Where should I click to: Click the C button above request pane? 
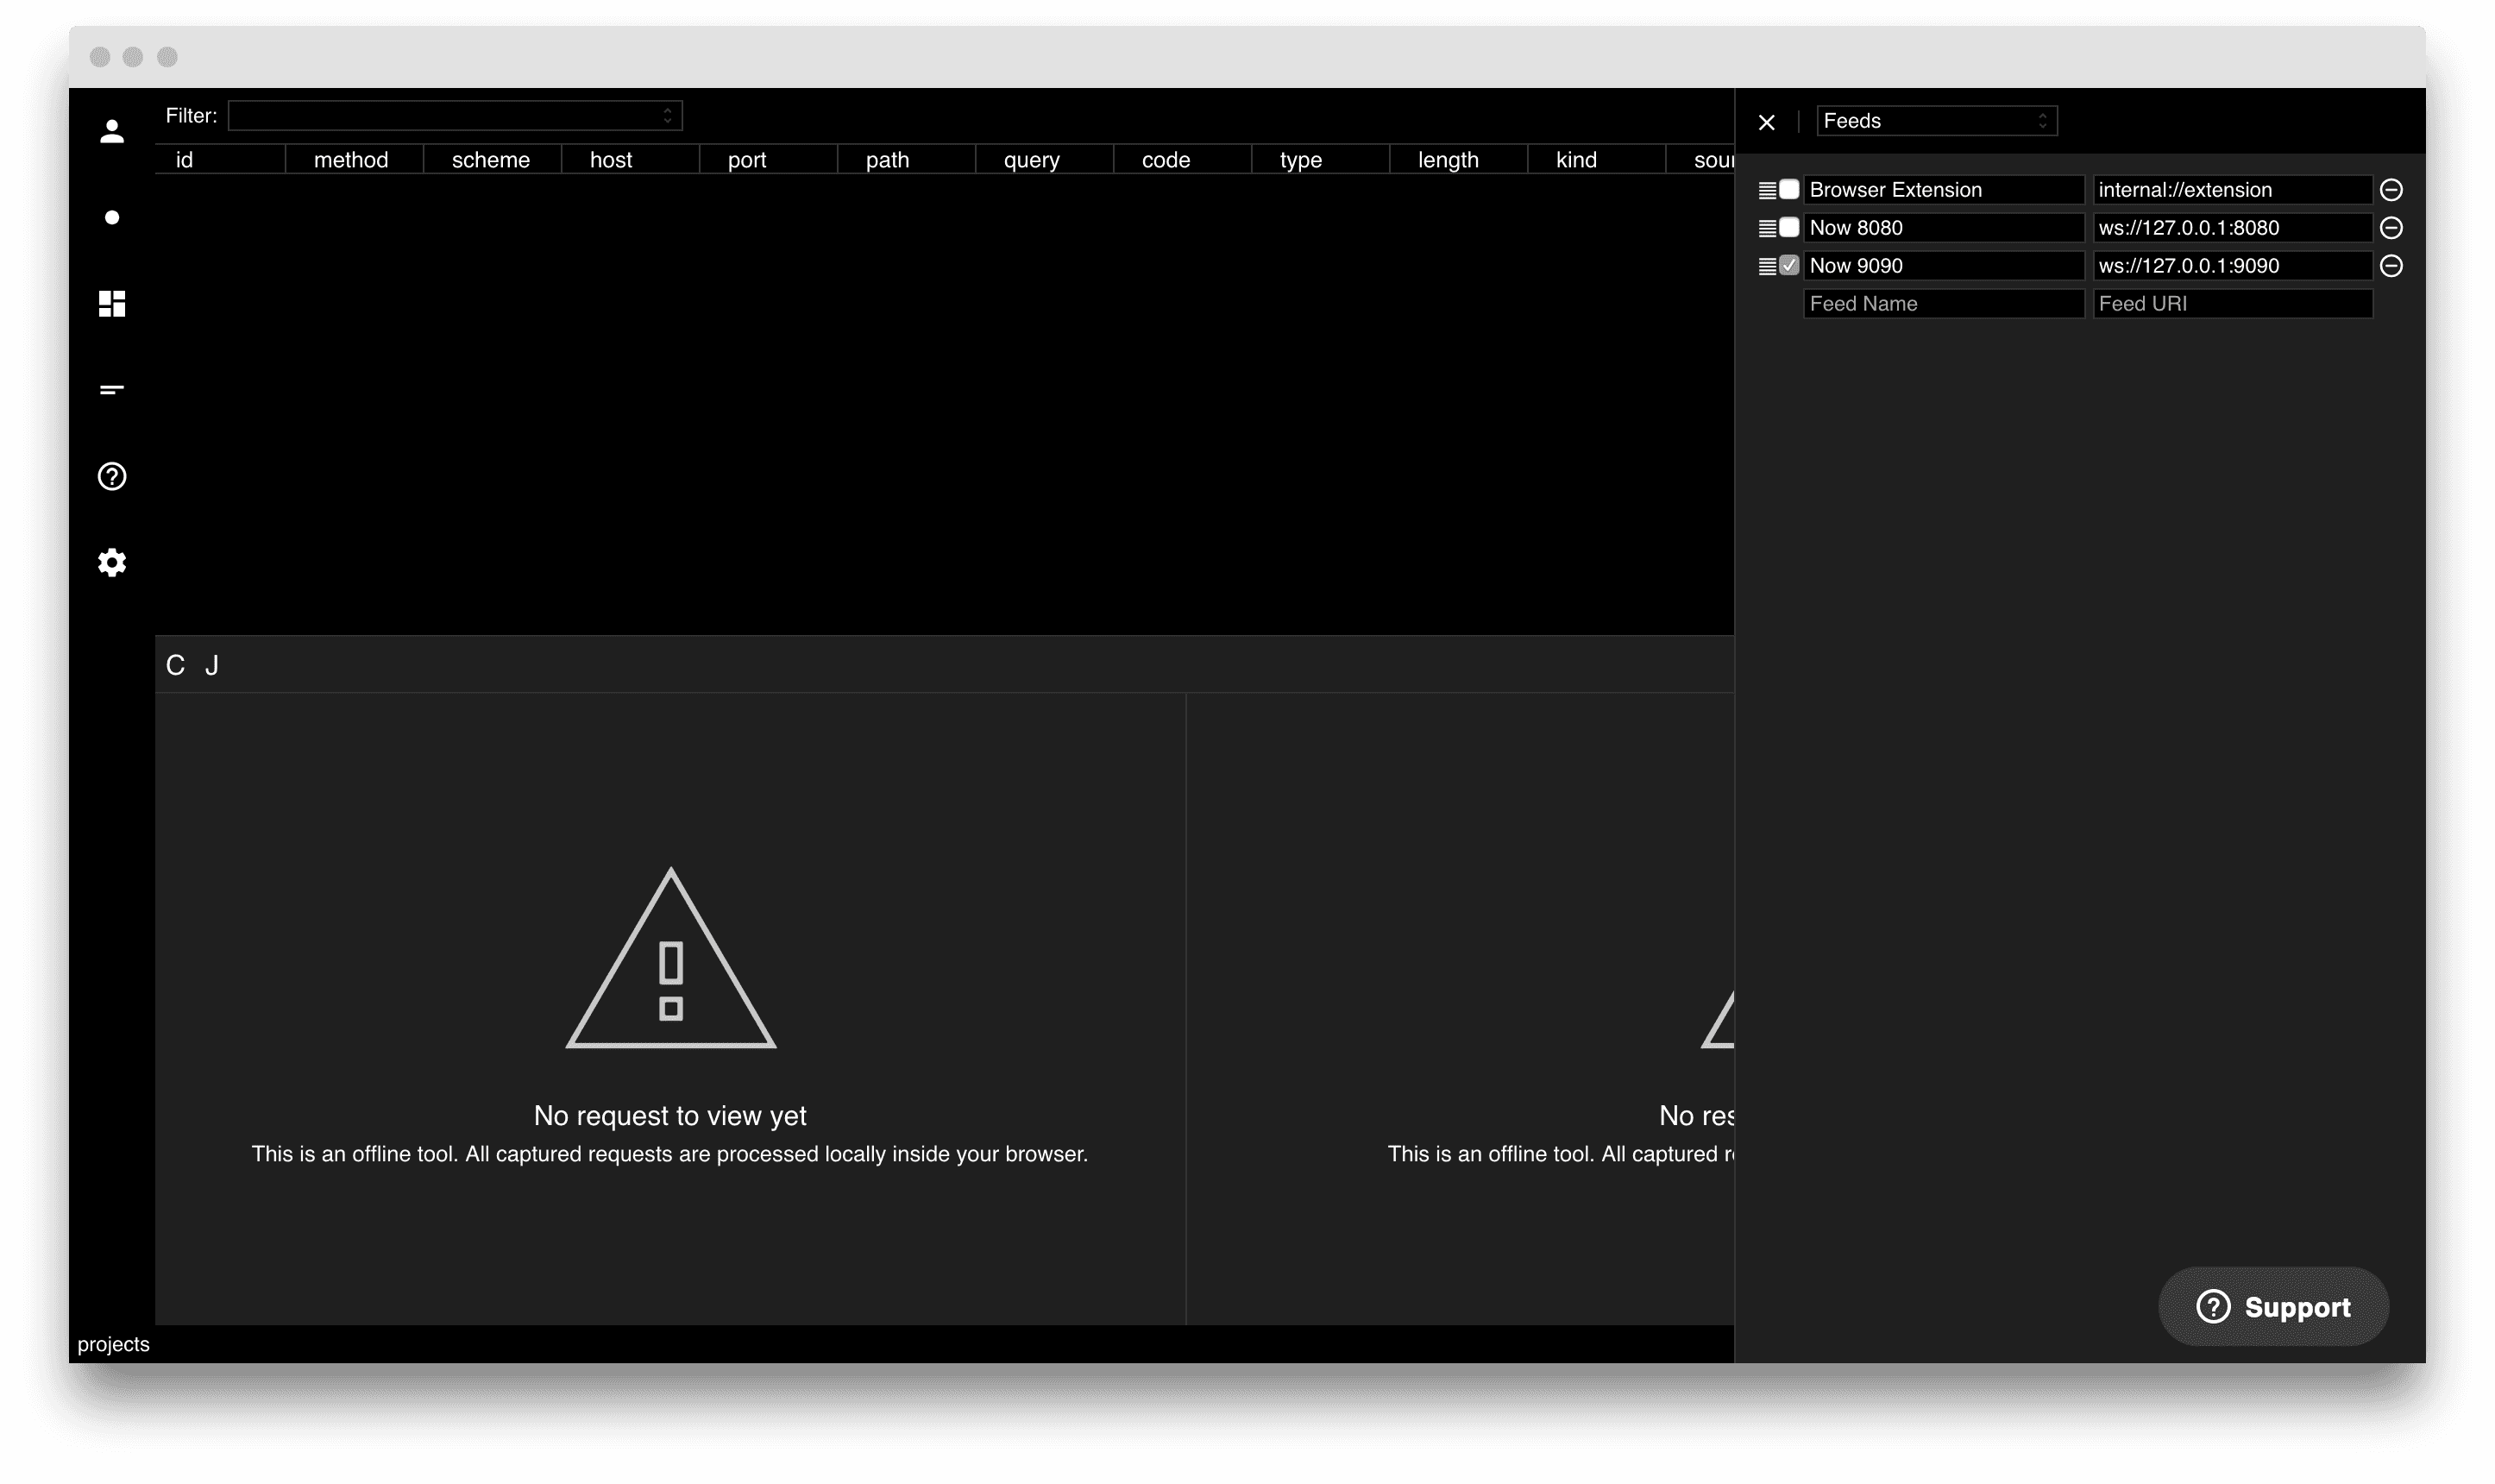[175, 665]
